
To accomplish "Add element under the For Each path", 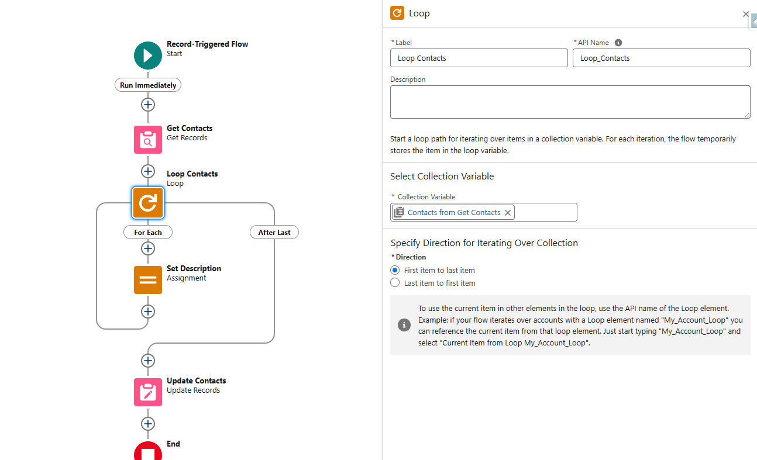I will [x=148, y=248].
